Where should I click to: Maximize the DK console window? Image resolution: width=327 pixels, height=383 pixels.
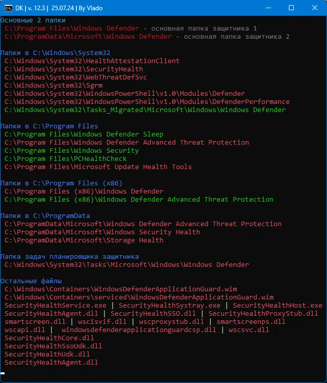tap(291, 8)
